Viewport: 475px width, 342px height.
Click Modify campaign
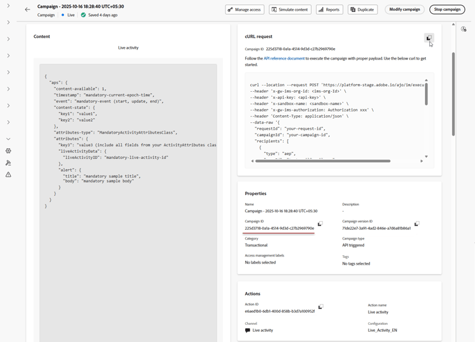click(404, 9)
